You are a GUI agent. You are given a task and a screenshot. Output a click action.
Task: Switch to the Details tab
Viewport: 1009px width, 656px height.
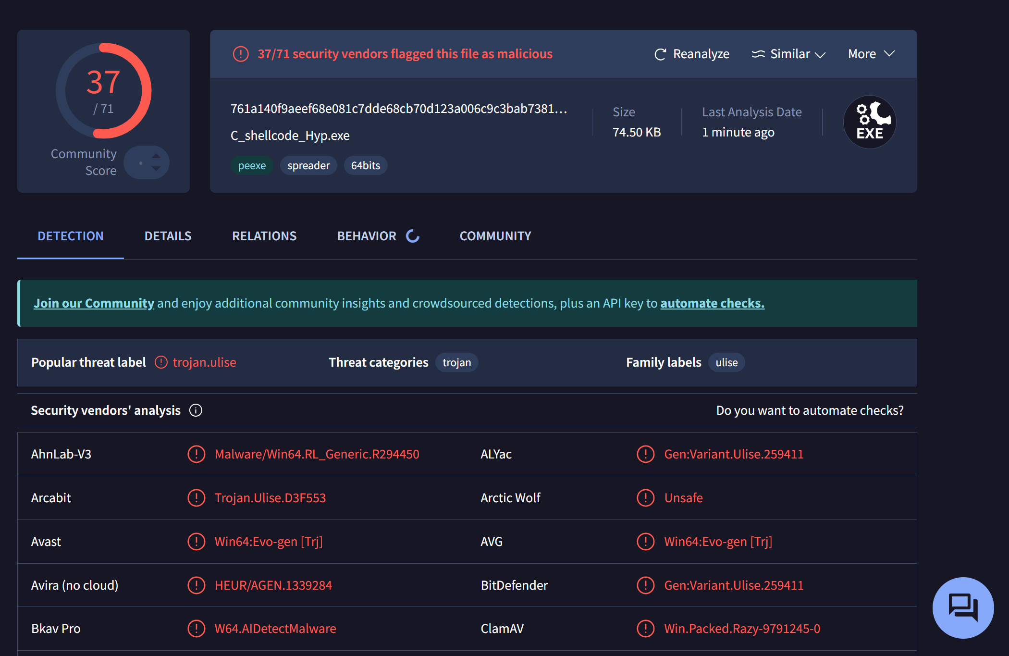(x=168, y=236)
